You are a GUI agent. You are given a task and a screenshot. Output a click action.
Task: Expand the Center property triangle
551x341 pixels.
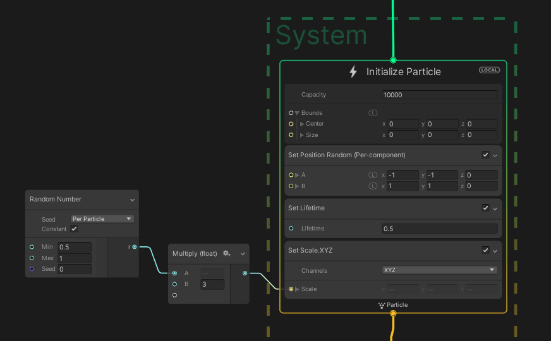pyautogui.click(x=302, y=124)
